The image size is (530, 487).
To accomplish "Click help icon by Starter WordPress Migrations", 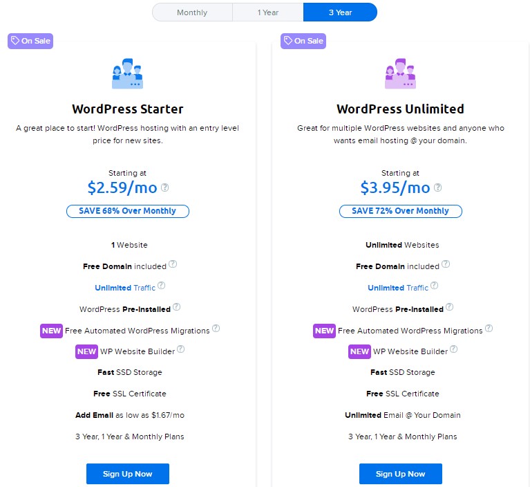I will (216, 329).
